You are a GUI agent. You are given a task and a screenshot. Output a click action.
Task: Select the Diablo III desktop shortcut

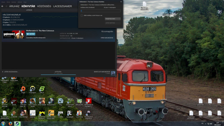click(14, 114)
